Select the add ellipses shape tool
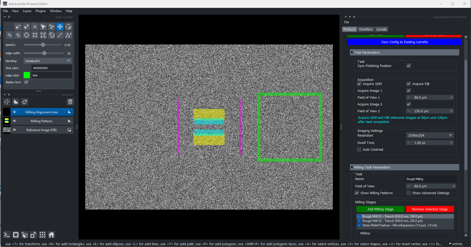This screenshot has width=471, height=247. coord(26,35)
